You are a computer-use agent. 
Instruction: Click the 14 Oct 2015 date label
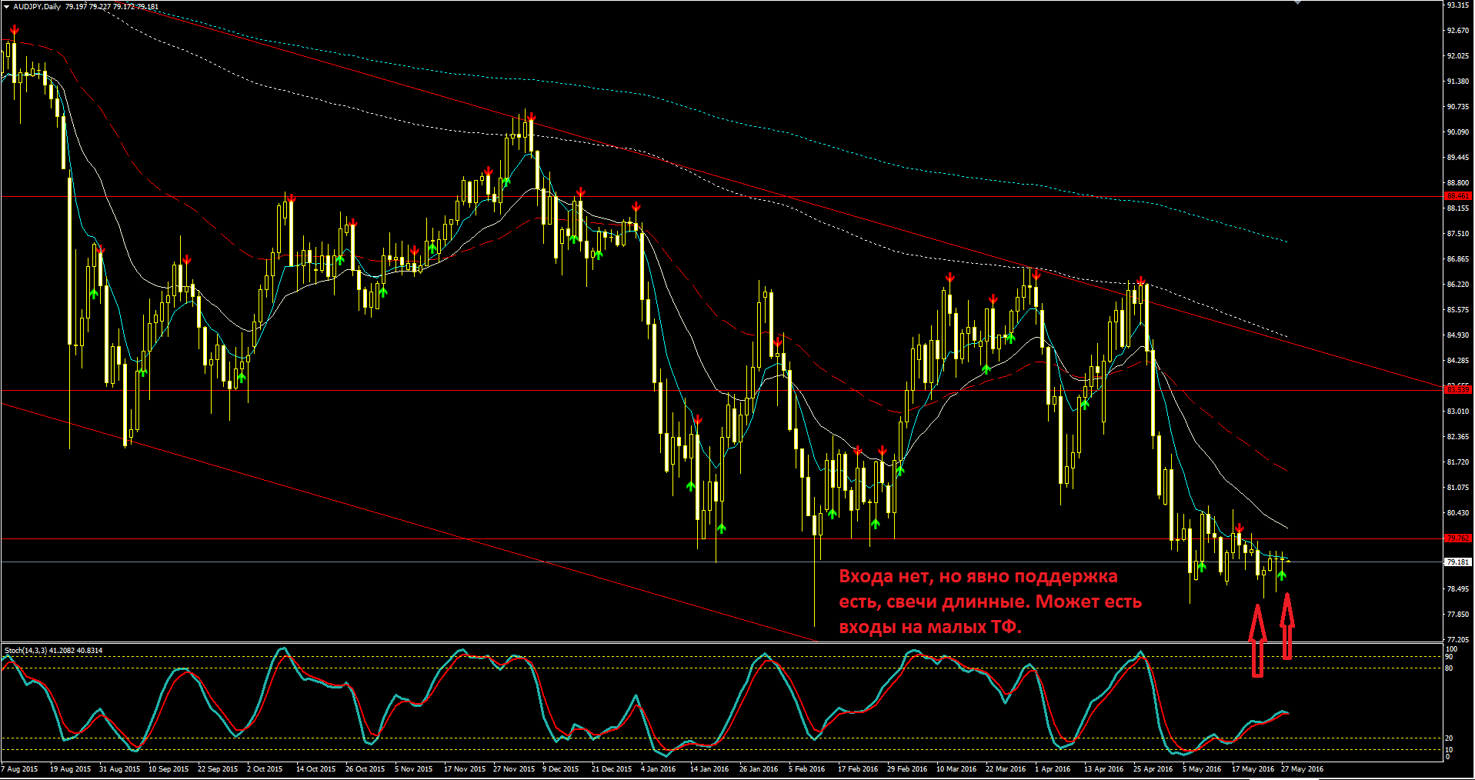(x=316, y=769)
